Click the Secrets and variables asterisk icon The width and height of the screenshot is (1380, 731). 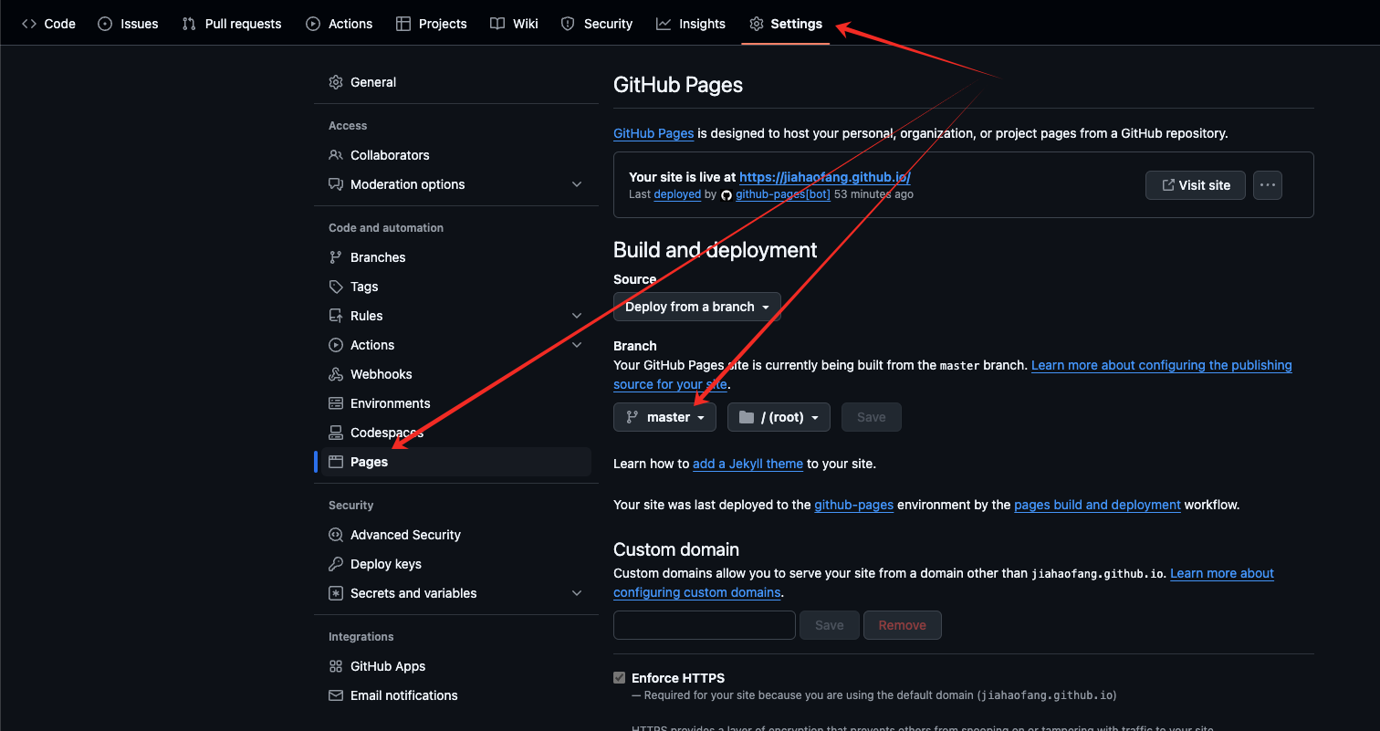click(336, 593)
